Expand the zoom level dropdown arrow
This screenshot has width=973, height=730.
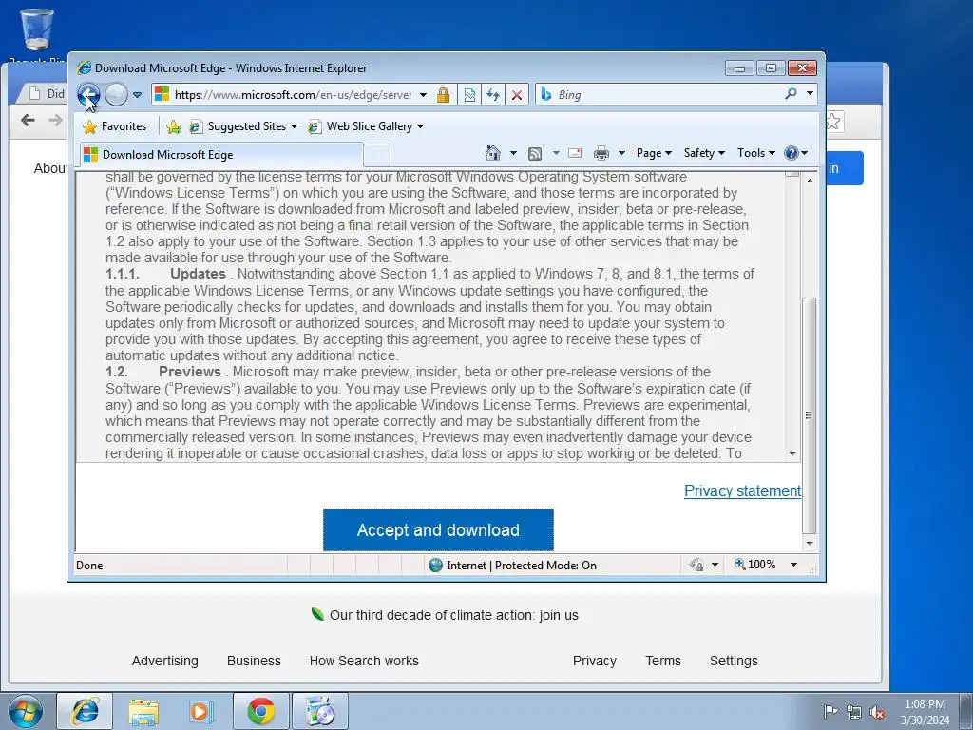point(793,565)
